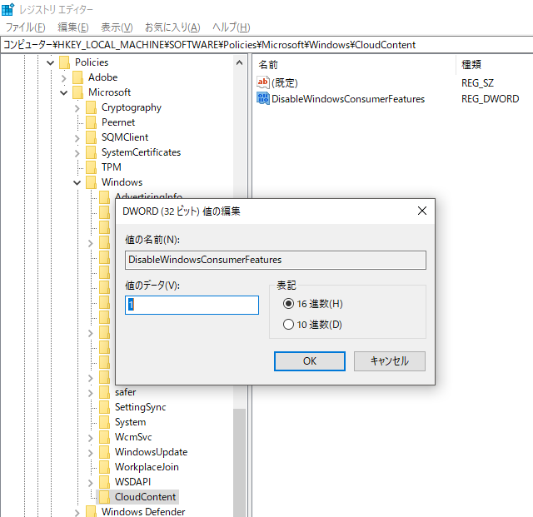The height and width of the screenshot is (517, 533).
Task: Click the WindowsUpdate folder icon
Action: click(x=104, y=452)
